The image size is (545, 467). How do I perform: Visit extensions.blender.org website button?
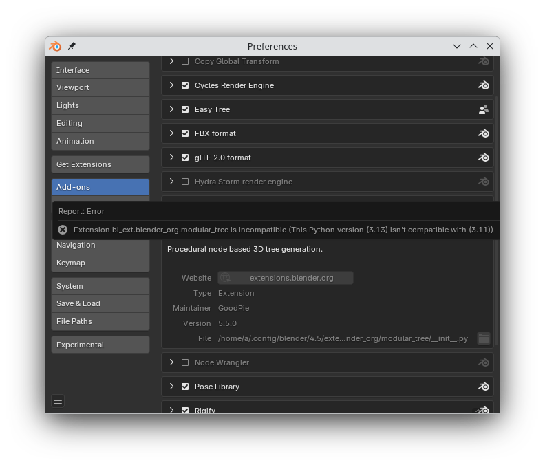coord(286,278)
